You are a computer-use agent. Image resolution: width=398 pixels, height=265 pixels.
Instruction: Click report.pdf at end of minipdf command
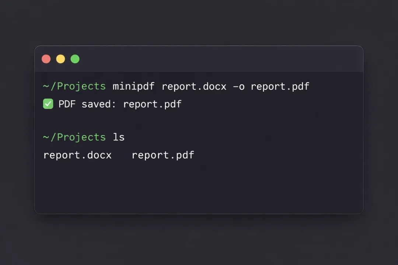(280, 86)
